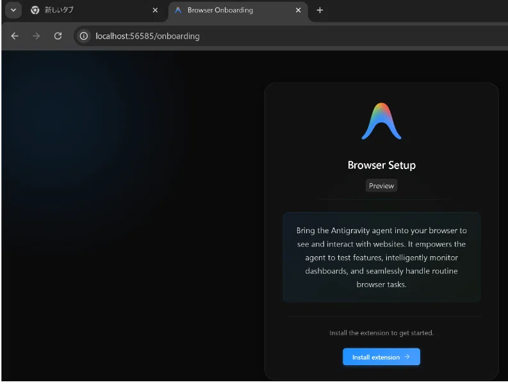The width and height of the screenshot is (508, 385).
Task: Close the Browser Onboarding tab
Action: [298, 10]
